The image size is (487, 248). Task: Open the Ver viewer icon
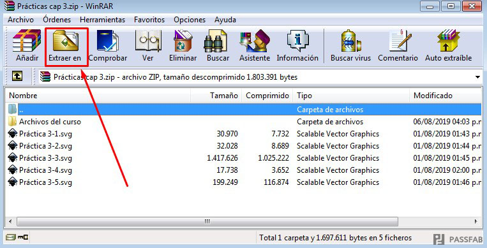[x=148, y=41]
